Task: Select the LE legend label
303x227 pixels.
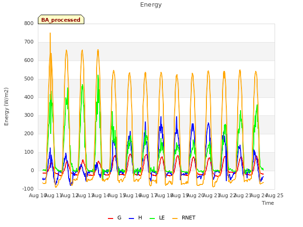Action: click(162, 218)
